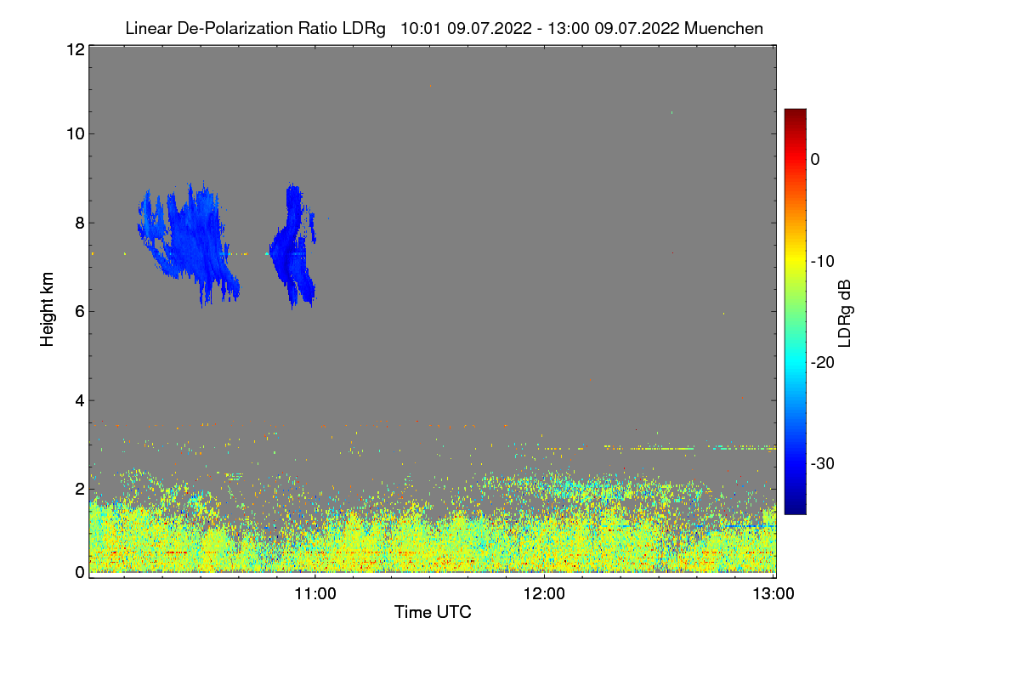This screenshot has width=1020, height=680.
Task: Click the height tick label 6
Action: [79, 311]
